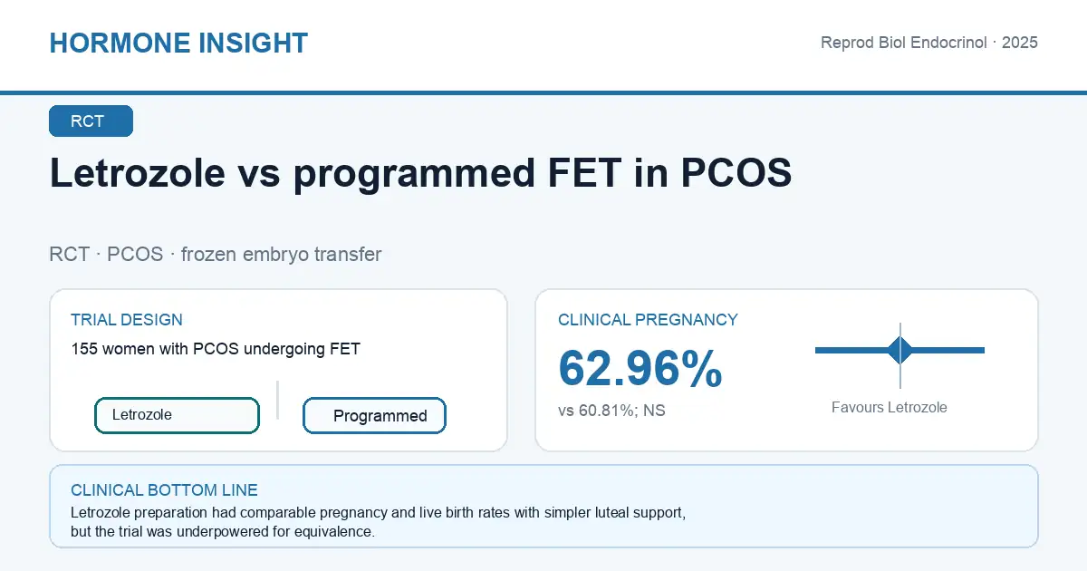Click the Favours Letrozole label
This screenshot has height=571, width=1087.
[890, 408]
